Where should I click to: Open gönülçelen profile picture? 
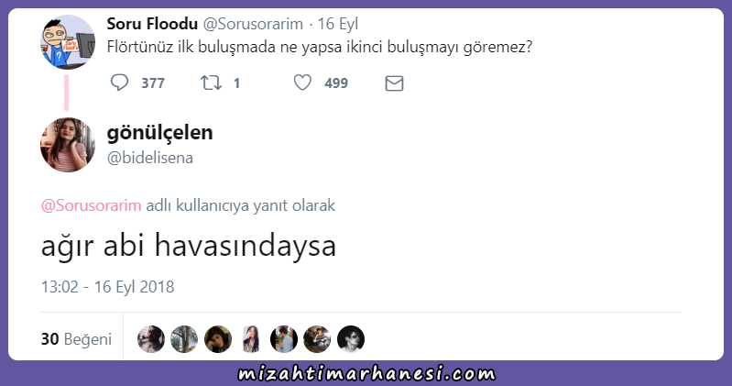pos(68,145)
